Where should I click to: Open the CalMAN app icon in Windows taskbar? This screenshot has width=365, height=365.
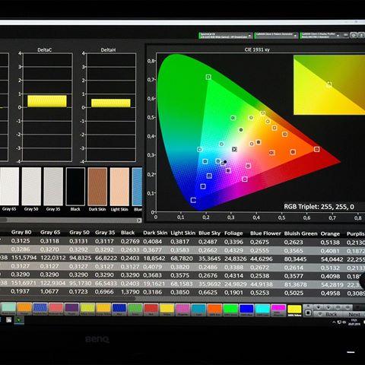pos(18,319)
